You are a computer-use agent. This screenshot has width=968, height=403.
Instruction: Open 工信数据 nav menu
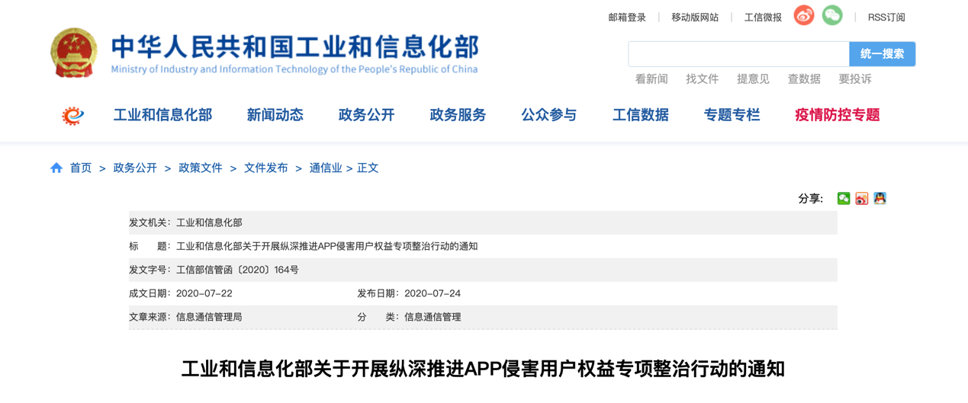(x=641, y=115)
